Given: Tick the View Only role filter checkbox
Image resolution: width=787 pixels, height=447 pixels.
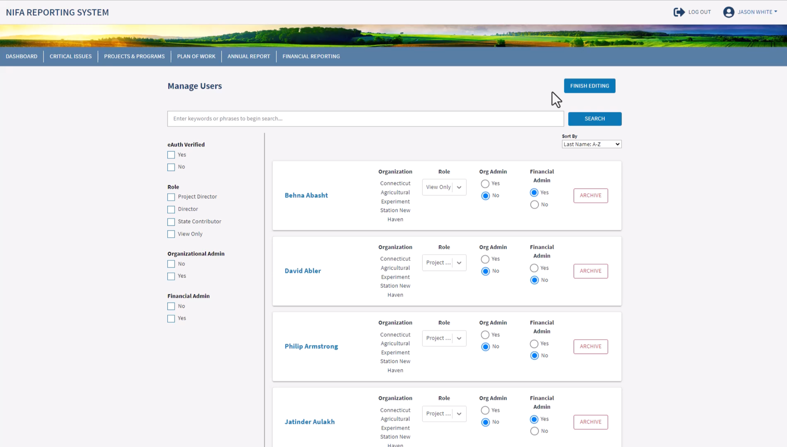Looking at the screenshot, I should (171, 234).
